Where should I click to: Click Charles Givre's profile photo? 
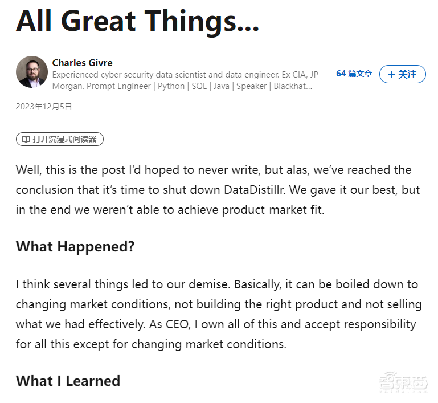(32, 72)
